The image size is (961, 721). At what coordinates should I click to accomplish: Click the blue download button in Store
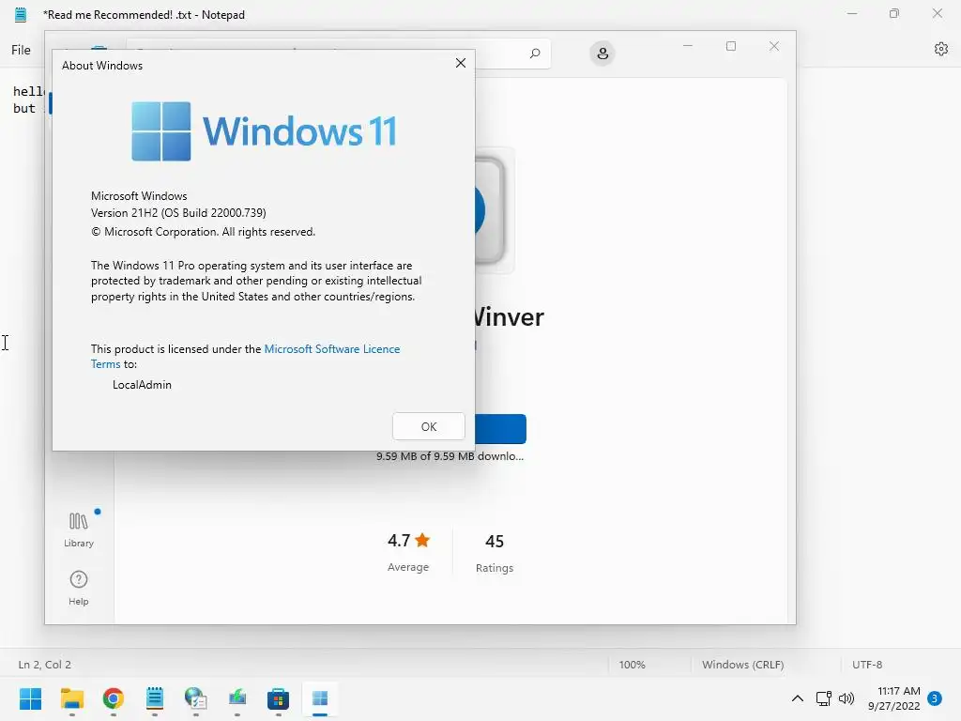(500, 428)
